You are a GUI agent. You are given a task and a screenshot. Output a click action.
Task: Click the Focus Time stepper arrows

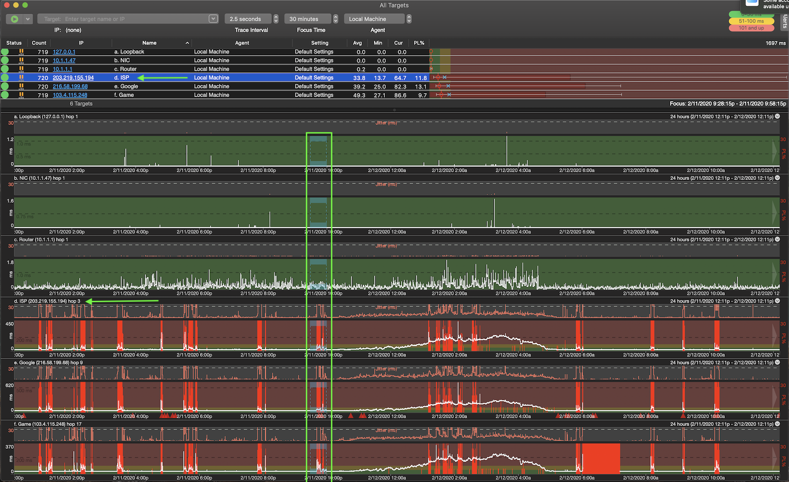coord(336,19)
